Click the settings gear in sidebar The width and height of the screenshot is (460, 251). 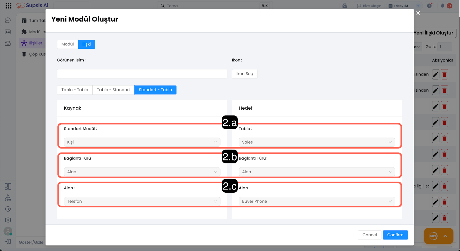point(8,220)
